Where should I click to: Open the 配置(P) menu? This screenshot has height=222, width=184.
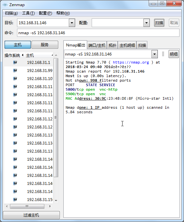45,13
